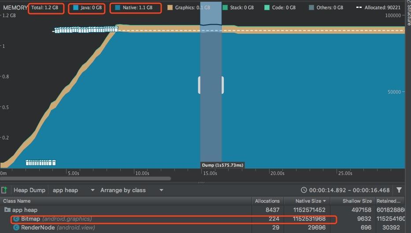Click the horizontal timeline scrollbar
Image resolution: width=411 pixels, height=233 pixels.
(85, 178)
